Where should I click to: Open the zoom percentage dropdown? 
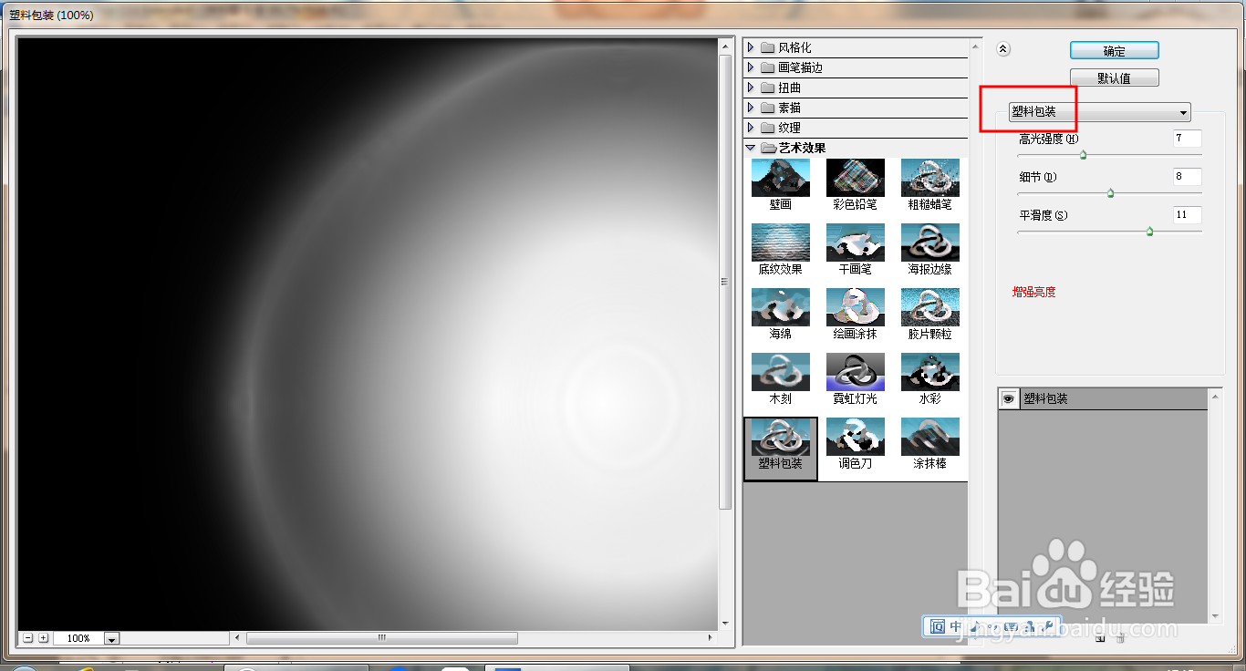click(x=112, y=639)
